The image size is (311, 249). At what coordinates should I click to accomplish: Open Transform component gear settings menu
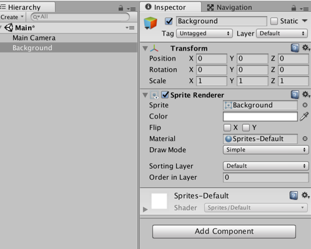coord(306,48)
